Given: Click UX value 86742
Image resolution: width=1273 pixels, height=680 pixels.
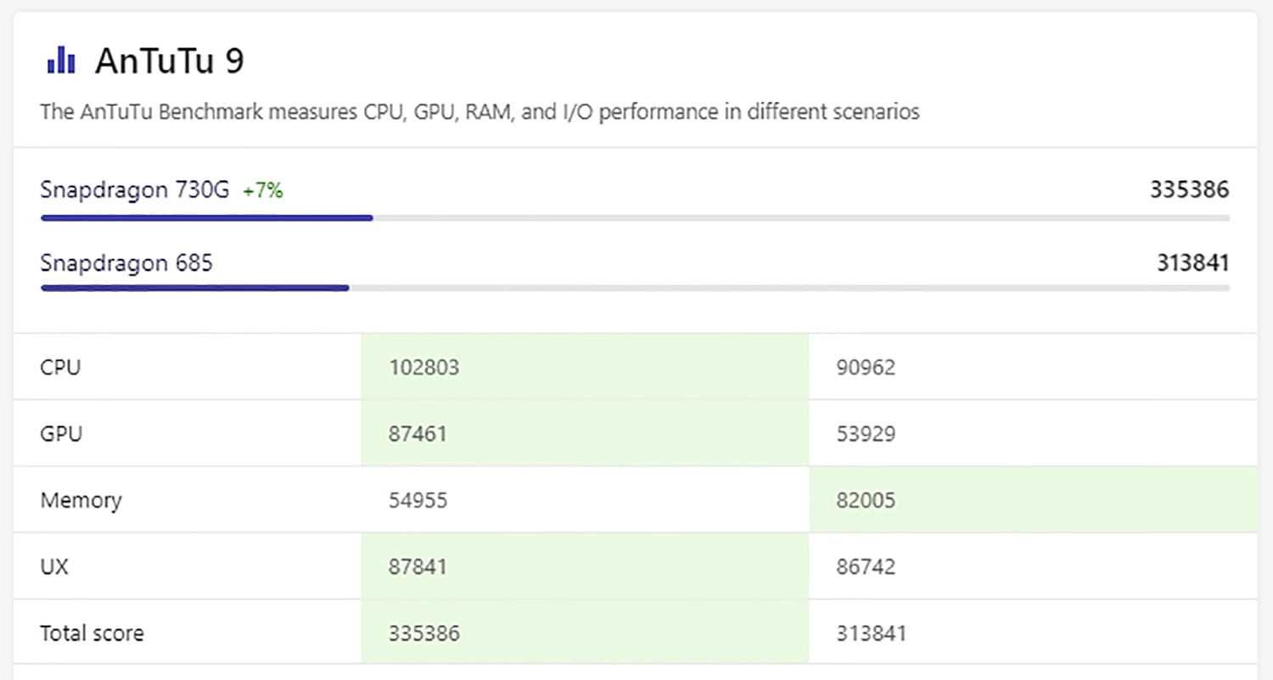Looking at the screenshot, I should point(866,566).
